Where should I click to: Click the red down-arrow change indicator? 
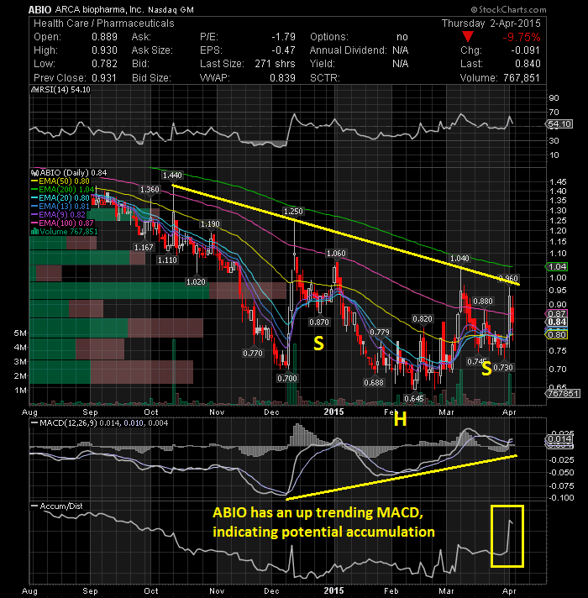(x=468, y=37)
